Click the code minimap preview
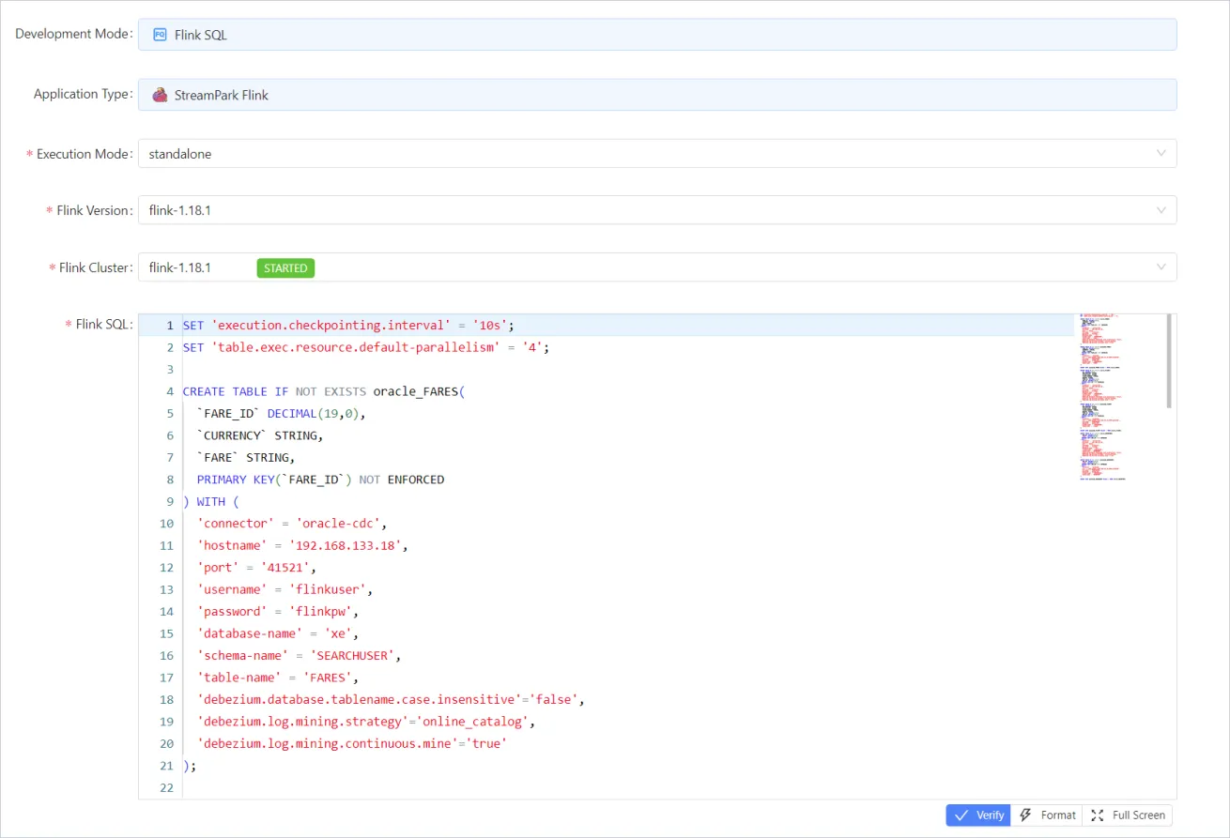The height and width of the screenshot is (838, 1230). click(x=1102, y=396)
